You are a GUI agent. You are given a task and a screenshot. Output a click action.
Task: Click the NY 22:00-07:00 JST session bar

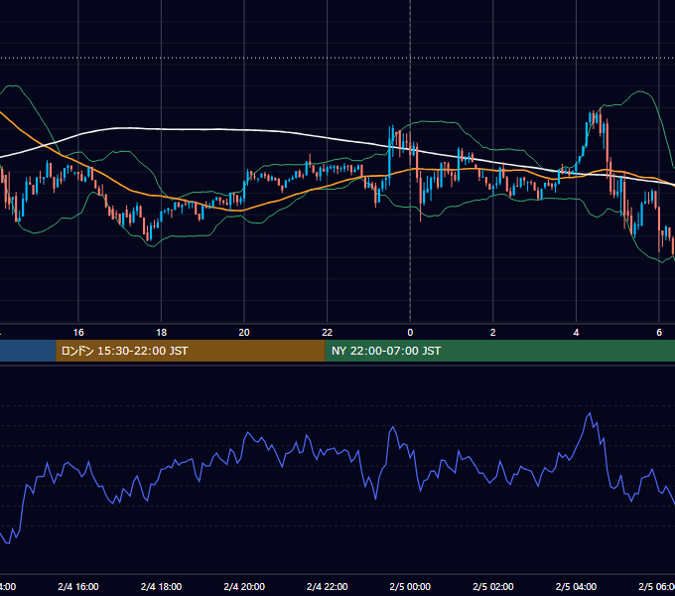pos(499,351)
